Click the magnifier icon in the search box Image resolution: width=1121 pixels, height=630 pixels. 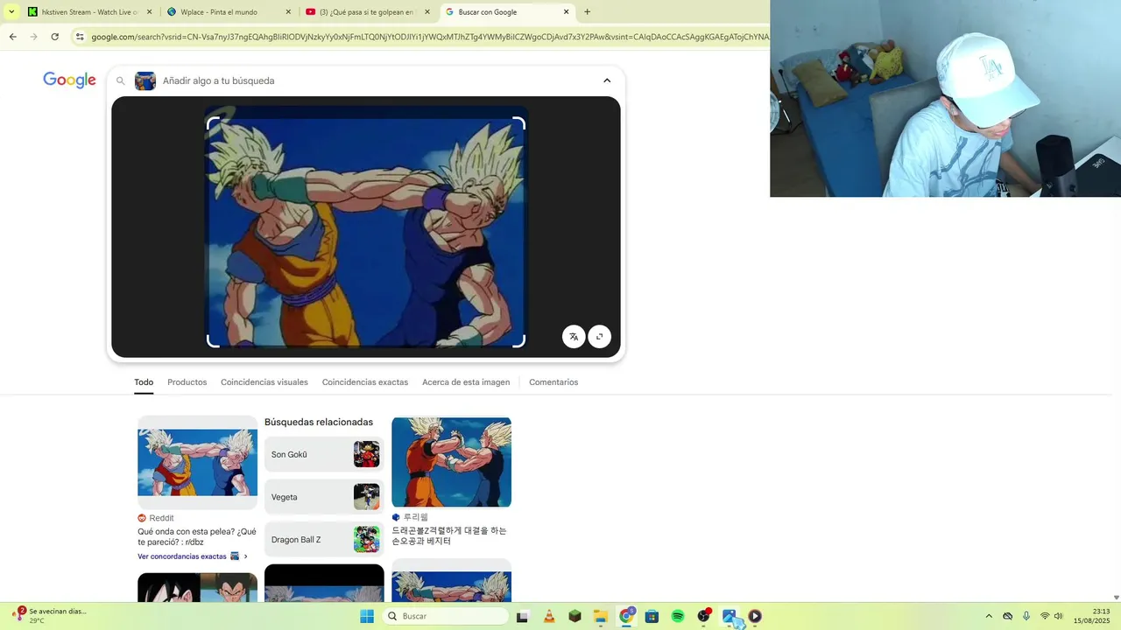pos(121,80)
